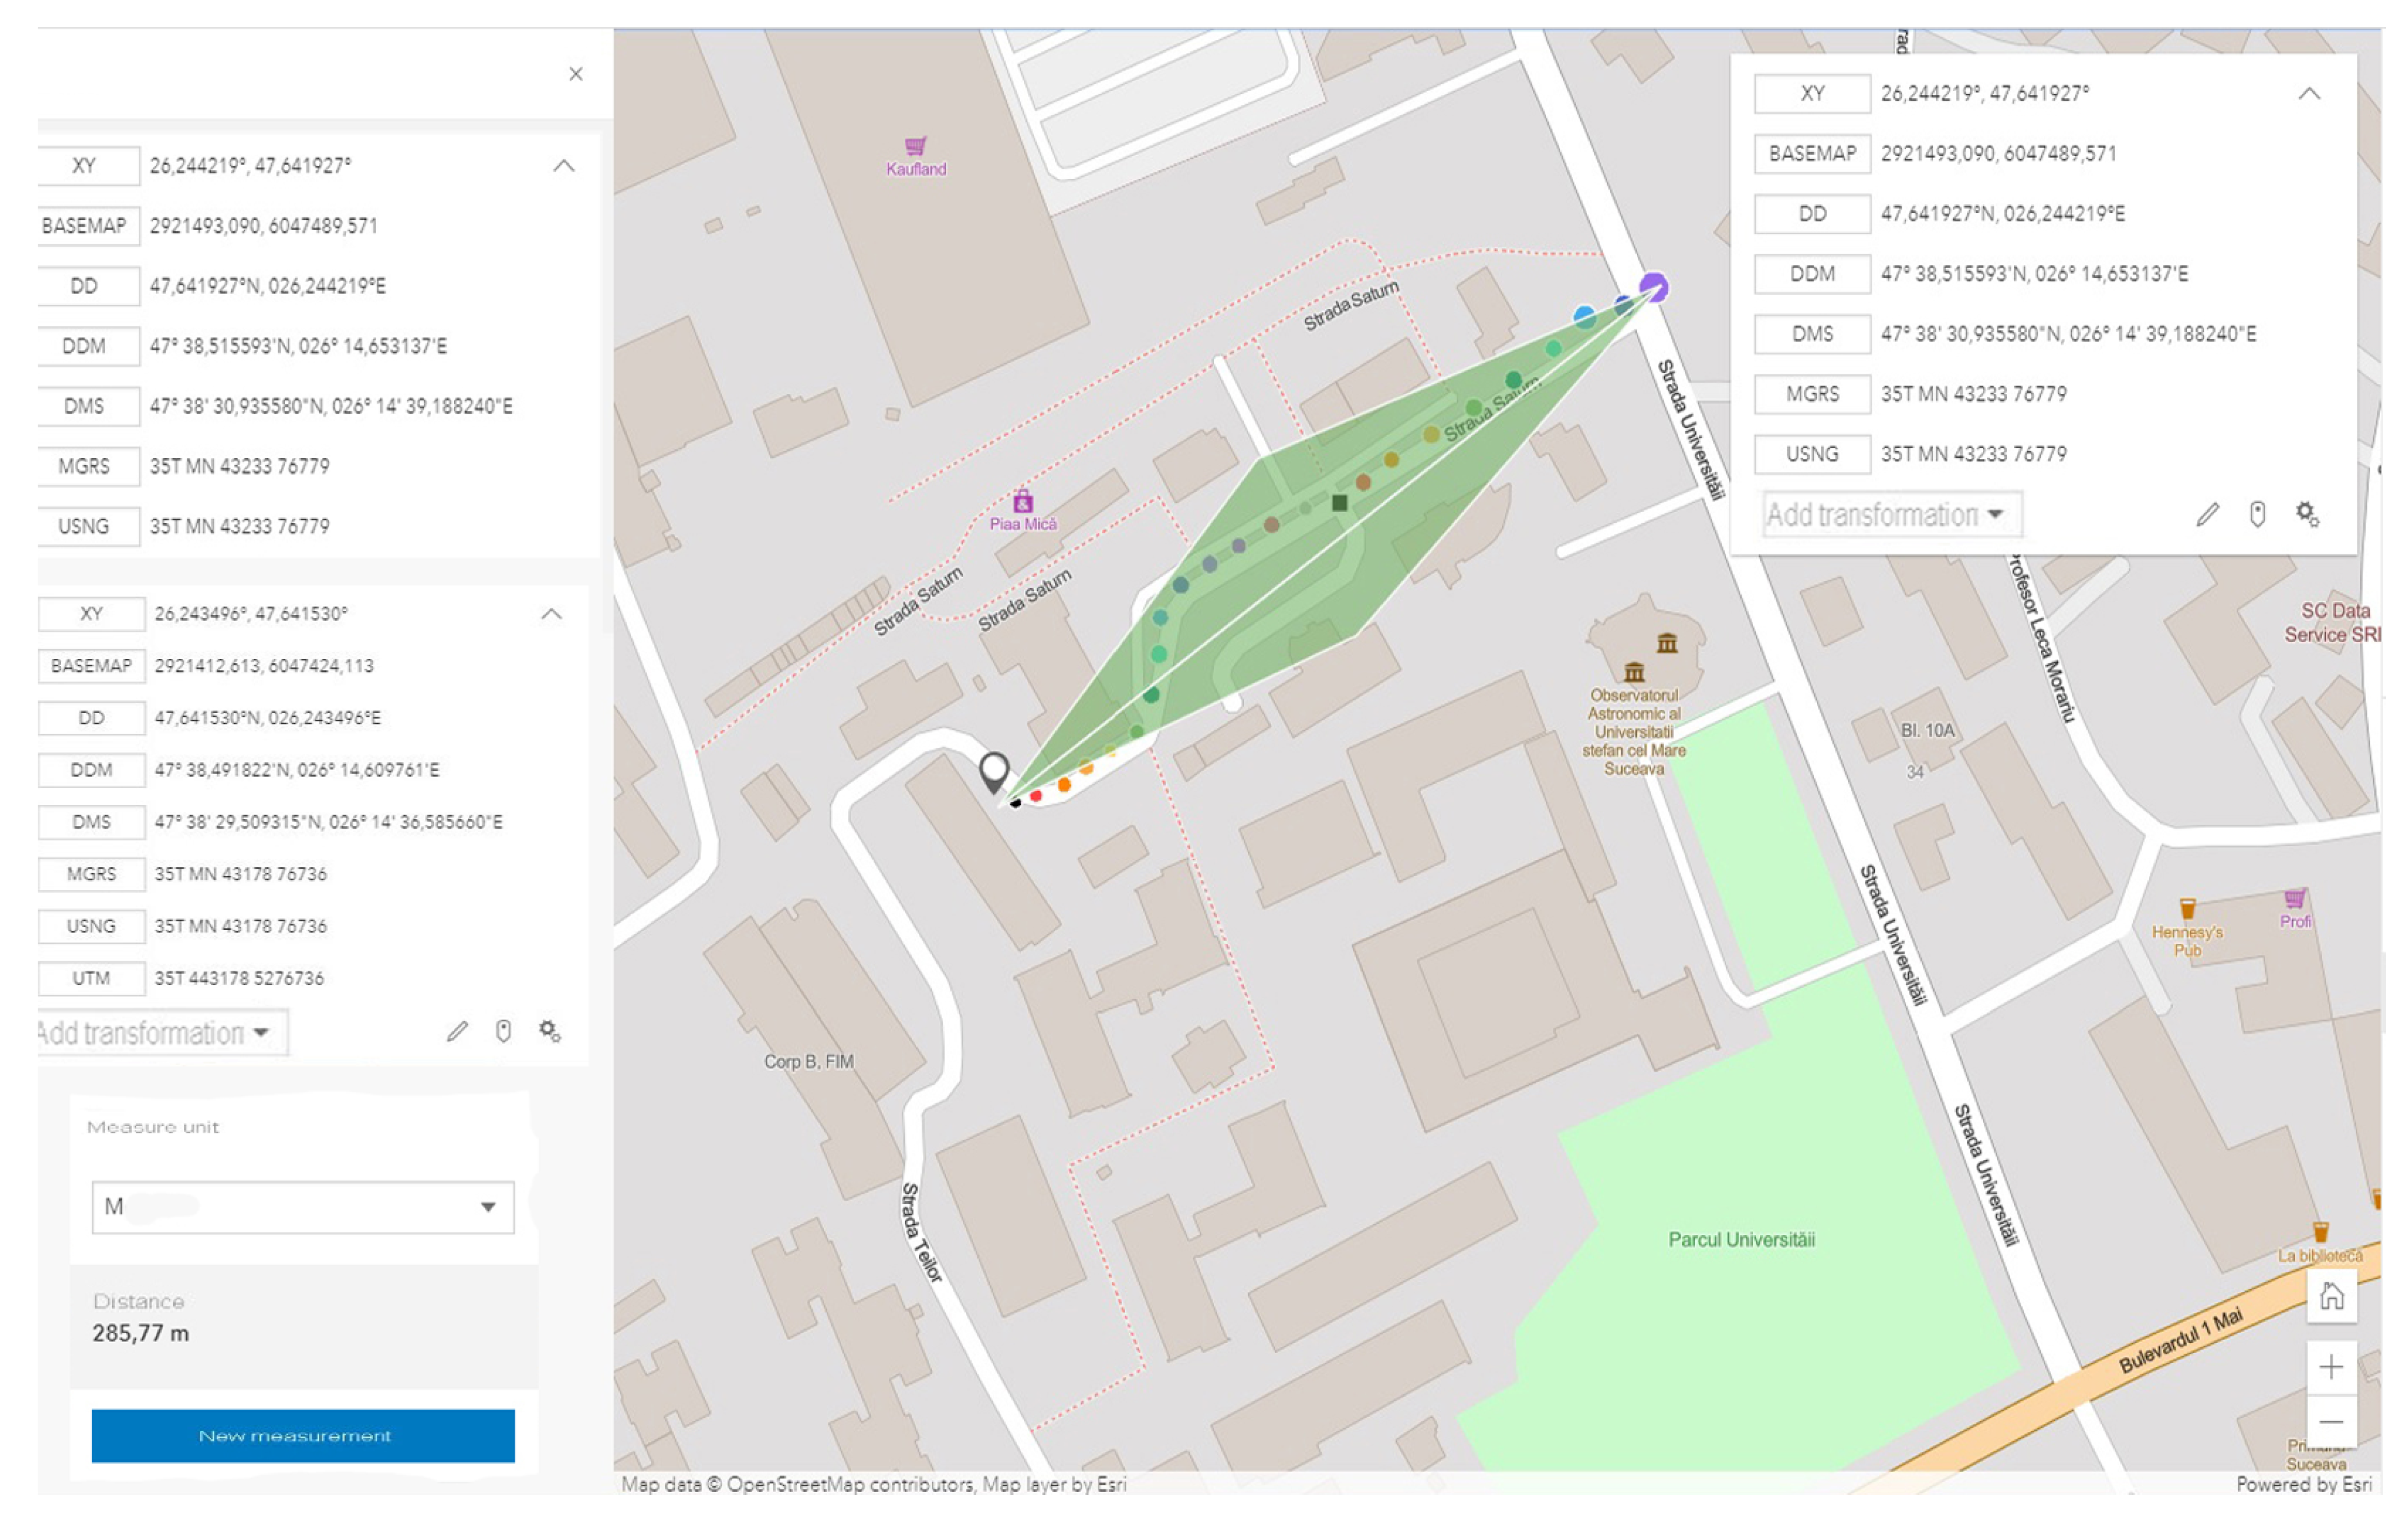The width and height of the screenshot is (2408, 1525).
Task: Collapse the first coordinate card in left panel
Action: [564, 166]
